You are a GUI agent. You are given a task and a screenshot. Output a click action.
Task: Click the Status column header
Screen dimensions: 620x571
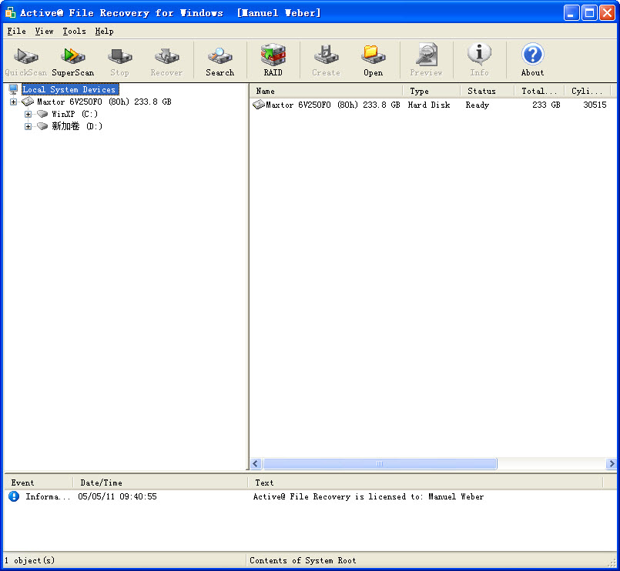point(487,91)
